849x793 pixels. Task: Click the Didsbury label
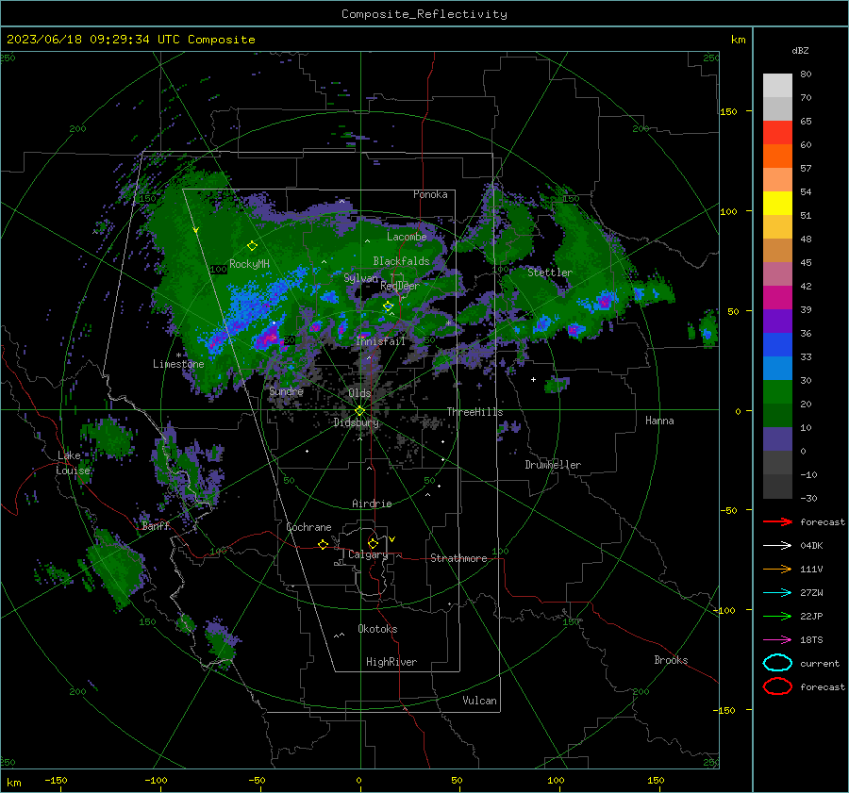pos(357,422)
